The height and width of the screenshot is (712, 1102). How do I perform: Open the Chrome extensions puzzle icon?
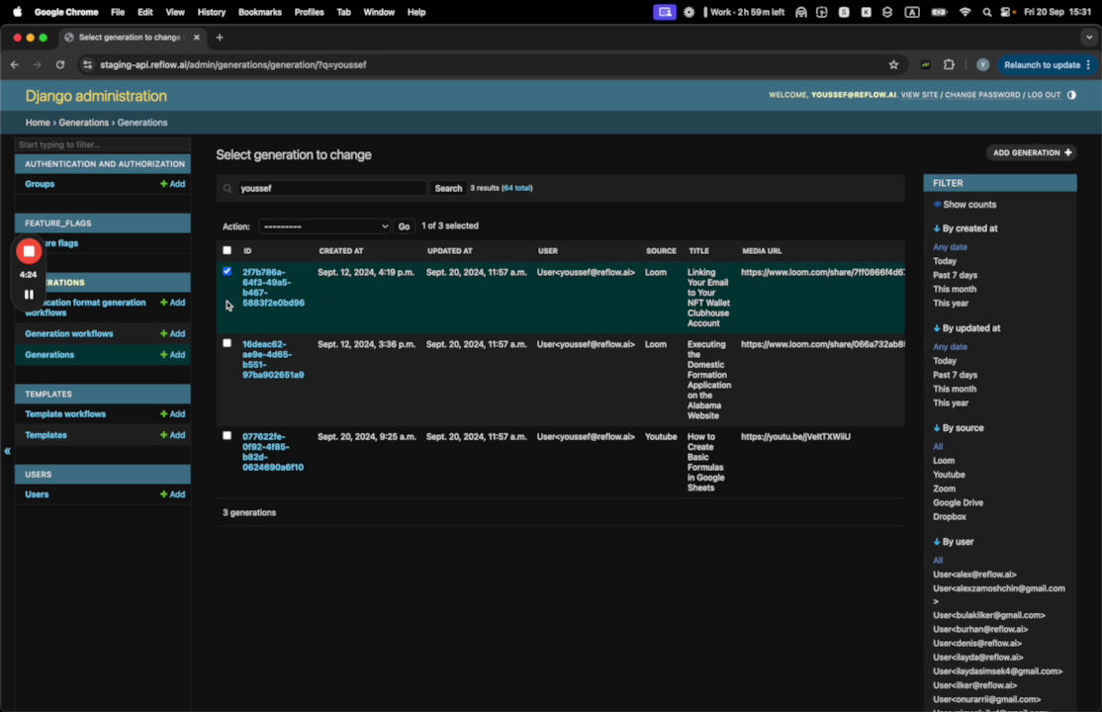point(949,65)
